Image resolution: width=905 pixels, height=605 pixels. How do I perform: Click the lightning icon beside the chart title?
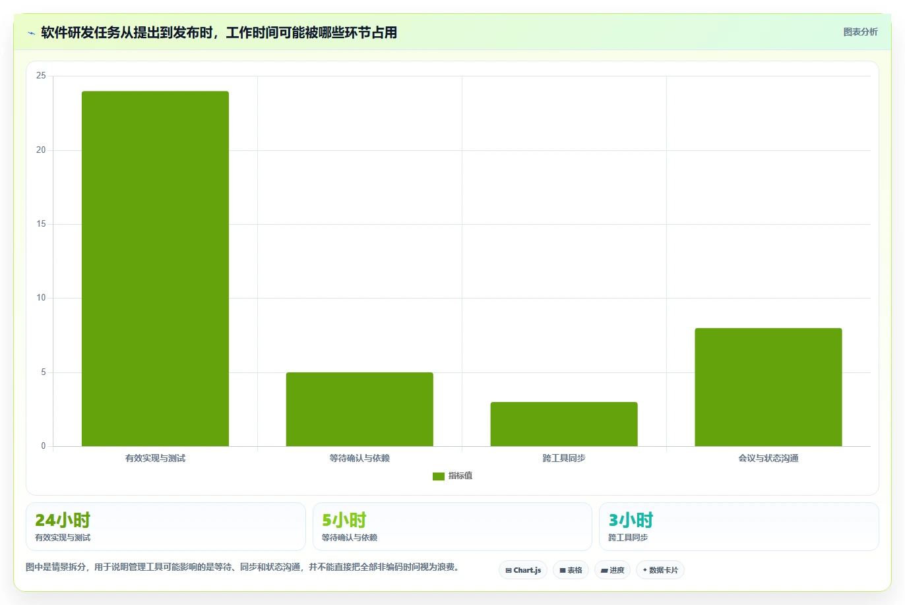[x=31, y=33]
